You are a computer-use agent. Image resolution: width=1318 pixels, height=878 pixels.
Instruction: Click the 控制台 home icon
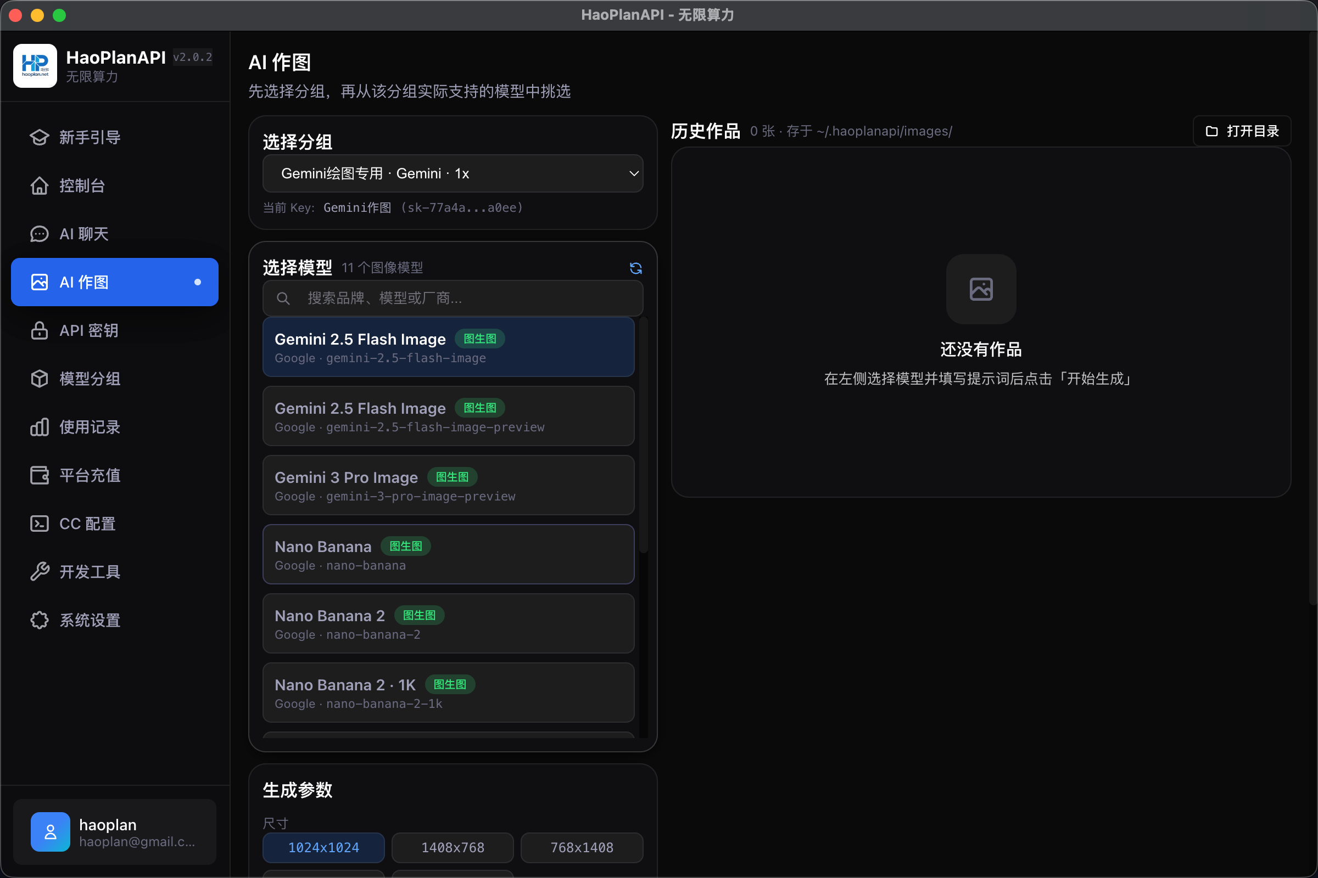(x=39, y=185)
